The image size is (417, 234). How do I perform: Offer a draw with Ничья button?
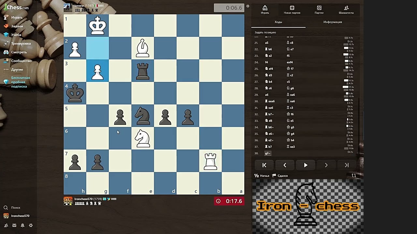click(262, 176)
